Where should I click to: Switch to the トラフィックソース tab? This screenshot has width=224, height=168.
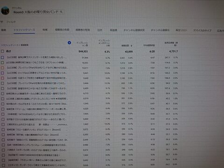(24, 30)
